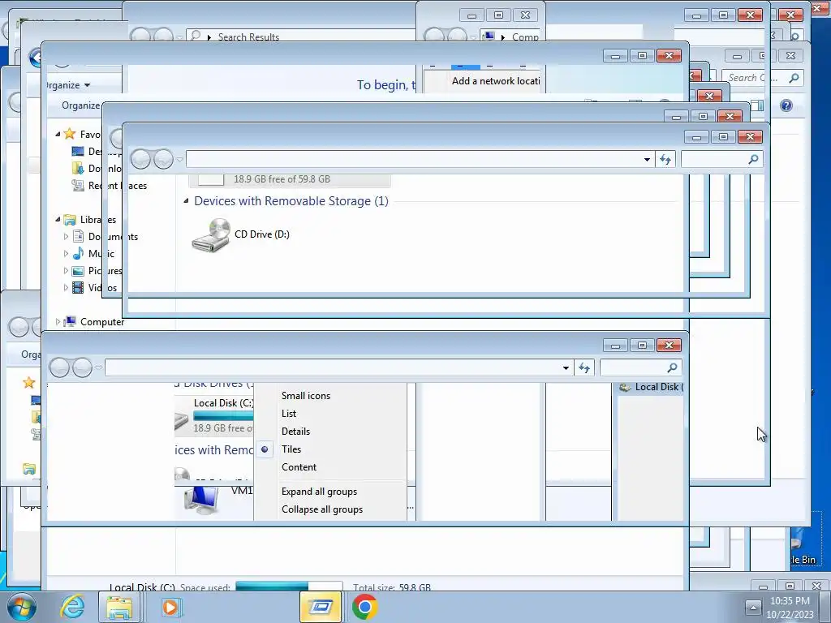Click Local Disk (C:) blue usage bar
The image size is (831, 623).
coord(223,416)
